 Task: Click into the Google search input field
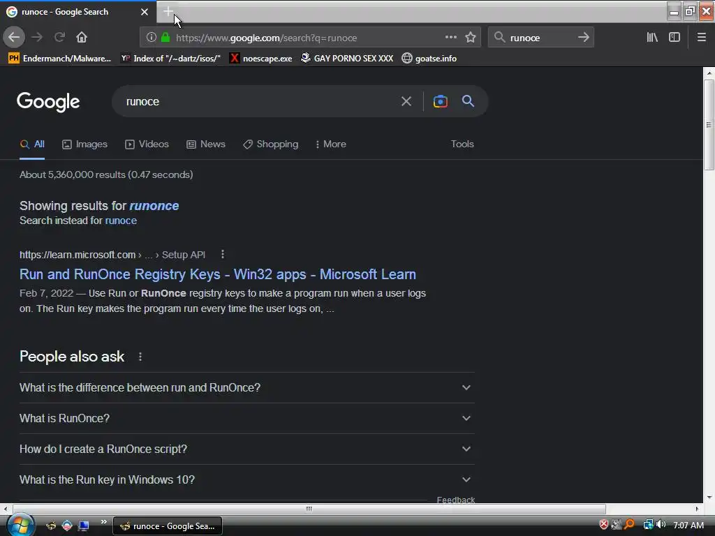[260, 101]
